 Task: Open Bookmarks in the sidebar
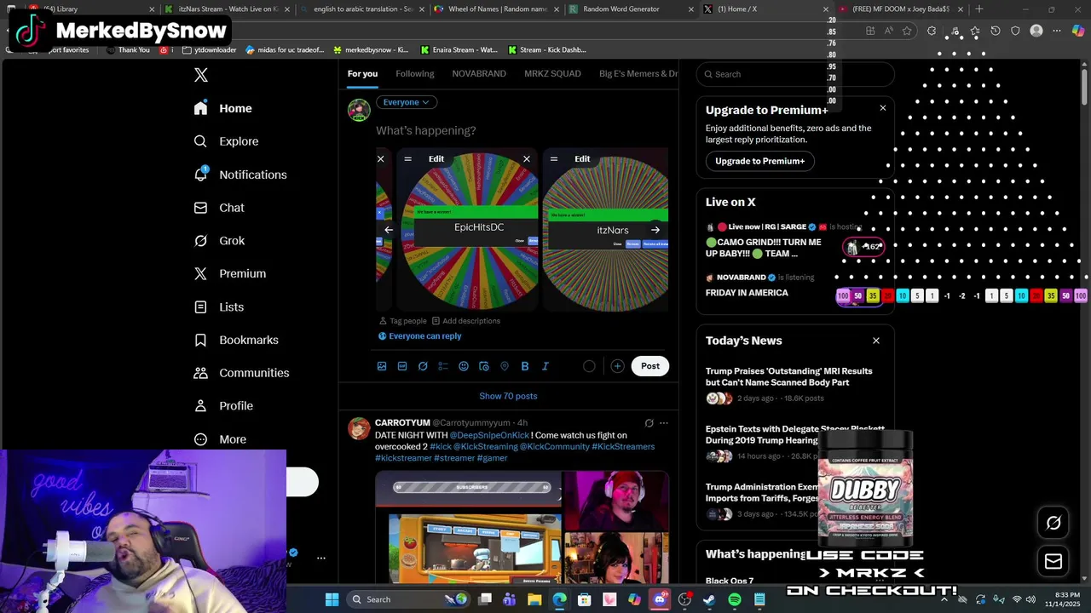(x=236, y=340)
